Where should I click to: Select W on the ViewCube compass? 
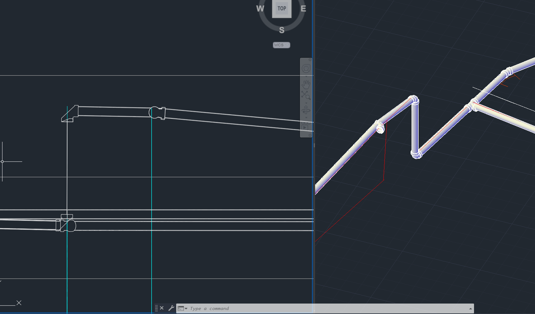pos(260,9)
